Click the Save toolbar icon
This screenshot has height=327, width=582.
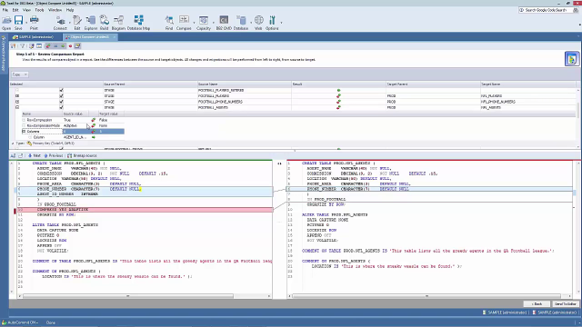tap(18, 23)
